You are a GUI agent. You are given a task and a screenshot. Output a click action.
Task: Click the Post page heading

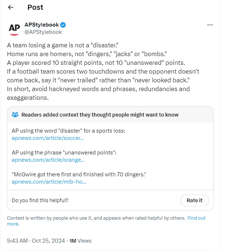[35, 7]
